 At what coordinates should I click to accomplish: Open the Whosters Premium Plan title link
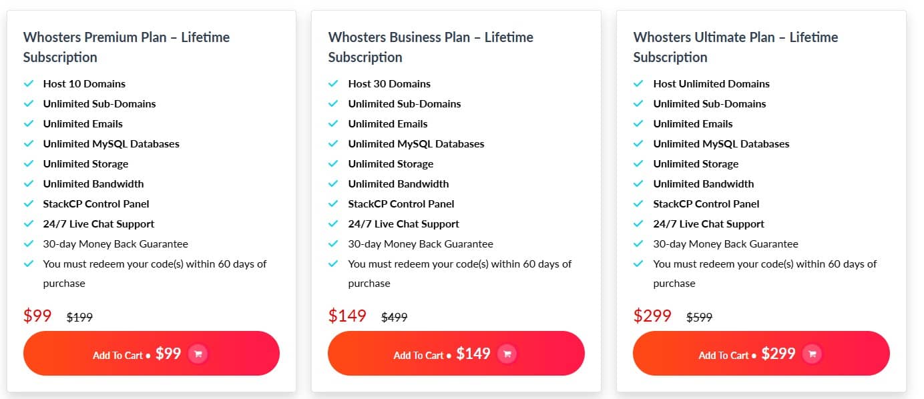pos(126,47)
